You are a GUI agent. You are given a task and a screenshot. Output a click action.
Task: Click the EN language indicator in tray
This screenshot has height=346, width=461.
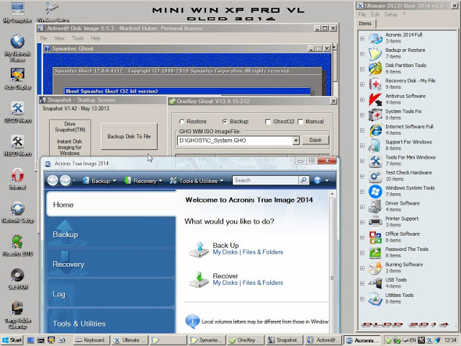413,340
